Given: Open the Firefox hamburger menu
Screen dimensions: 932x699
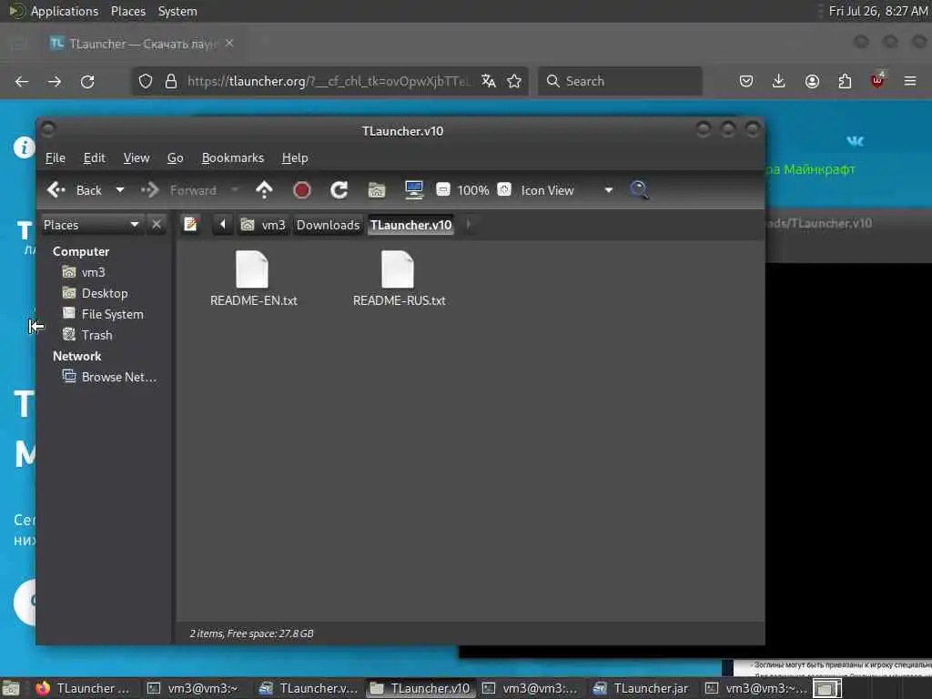Looking at the screenshot, I should (910, 81).
